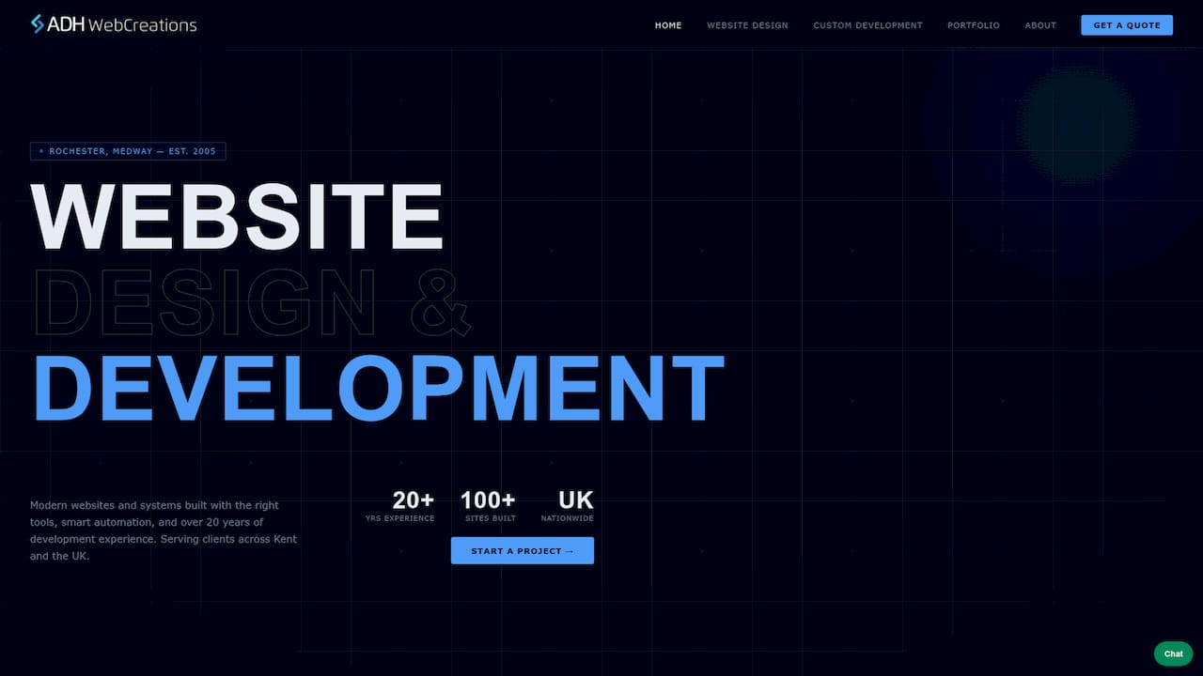Click the blue DEVELOPMENT headline word
Viewport: 1203px width, 676px height.
click(x=378, y=388)
